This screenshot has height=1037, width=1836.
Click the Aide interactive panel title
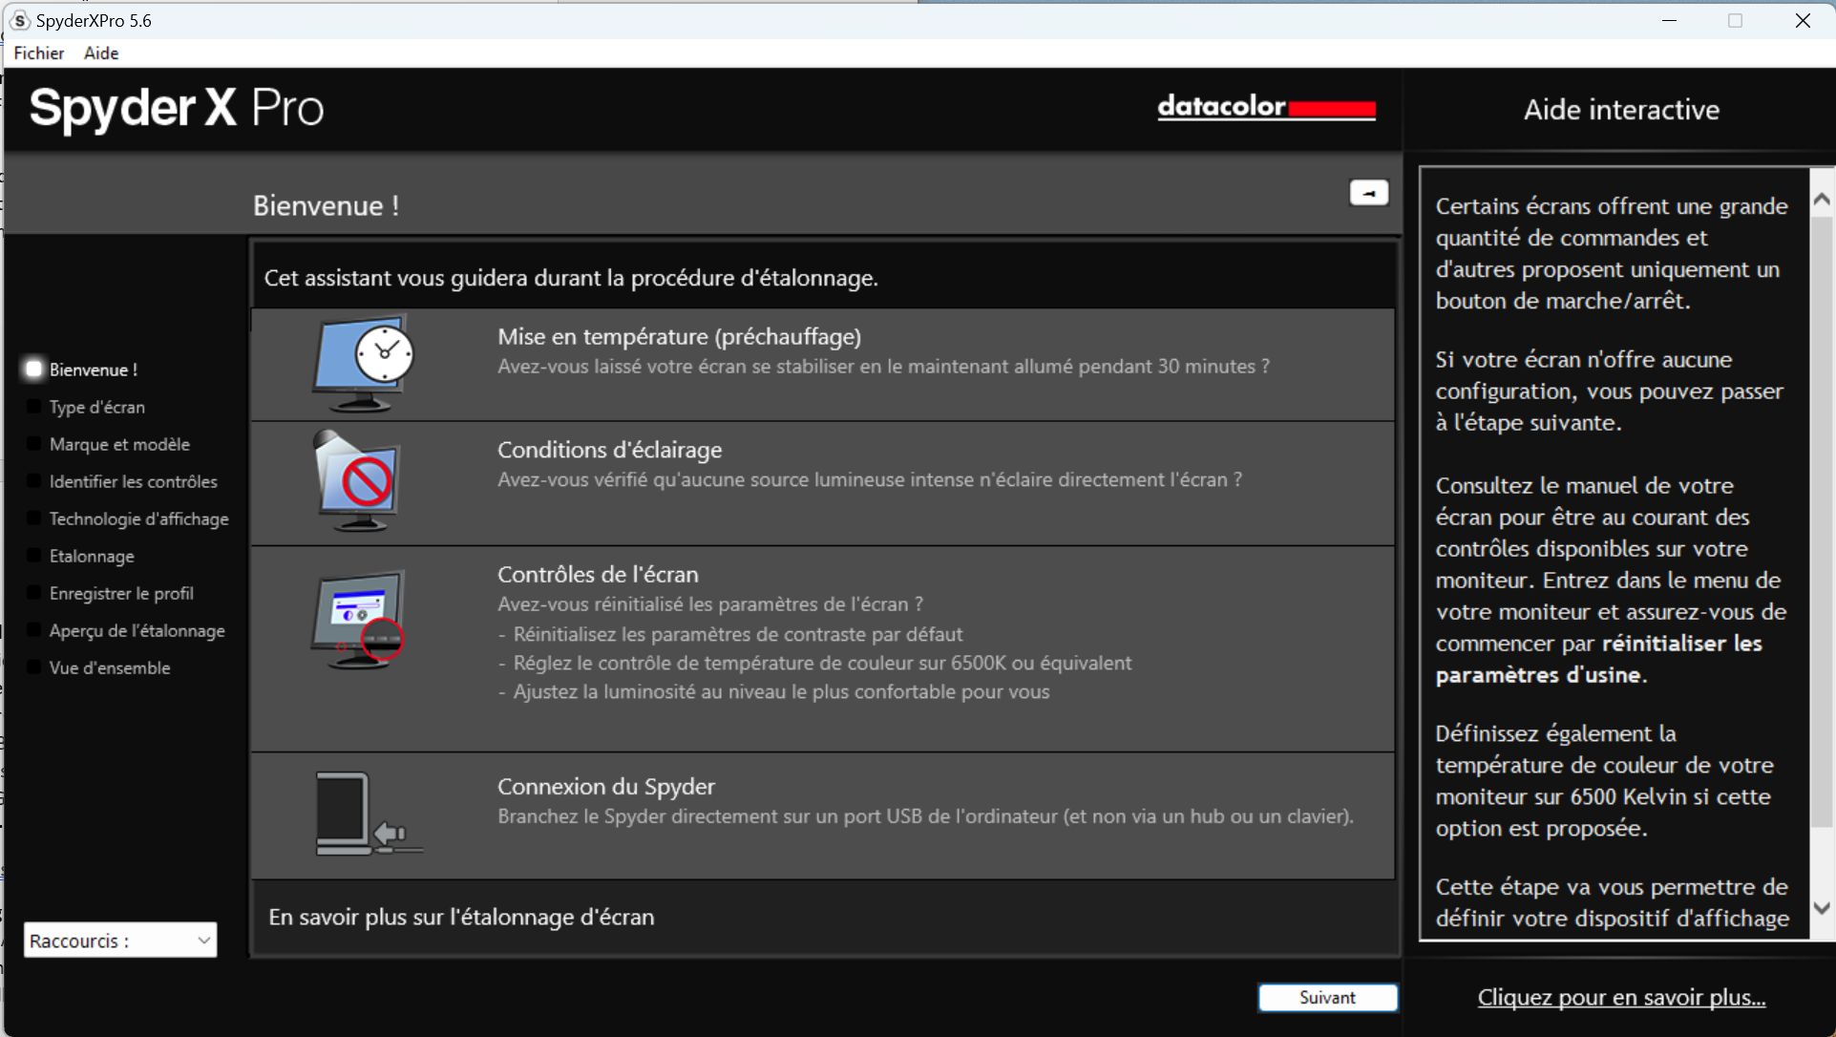tap(1621, 110)
